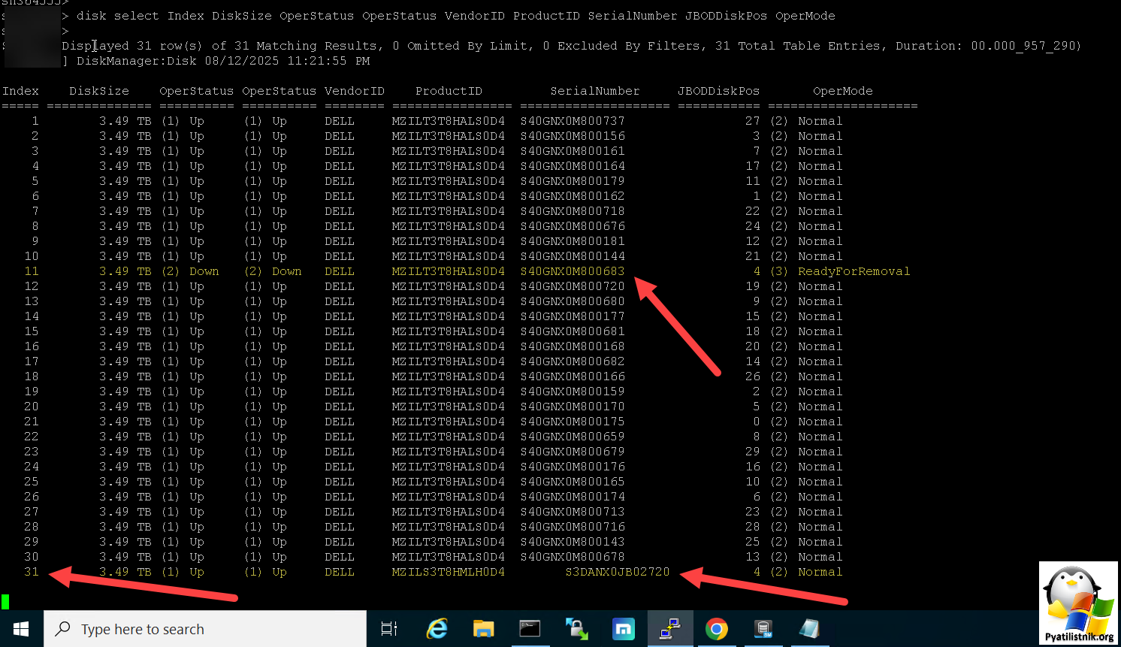1121x647 pixels.
Task: Click the 'disk select' command line text
Action: pos(456,16)
